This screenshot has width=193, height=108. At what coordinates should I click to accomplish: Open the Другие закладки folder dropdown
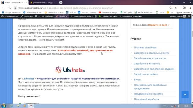184,12
